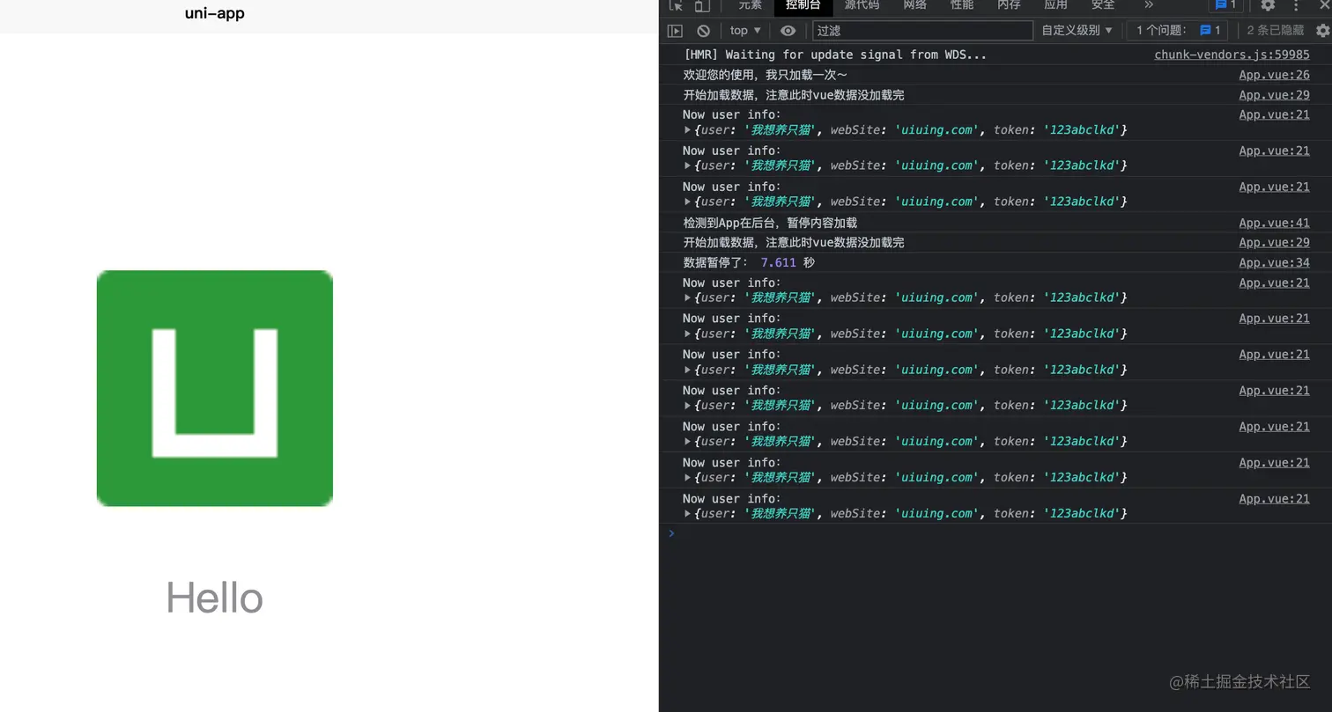
Task: Select the 控制台 tab
Action: 803,5
